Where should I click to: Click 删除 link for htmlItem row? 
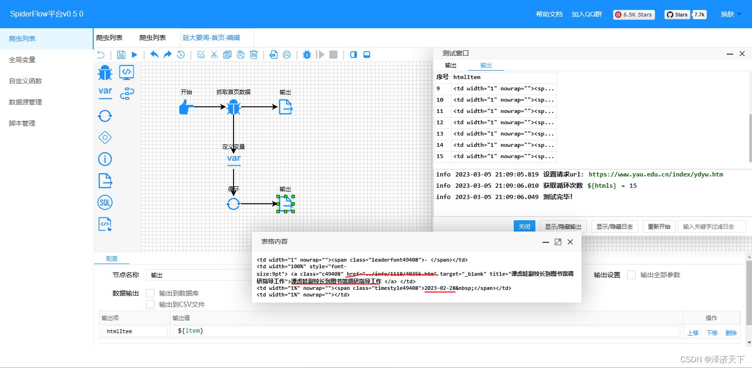click(x=731, y=333)
